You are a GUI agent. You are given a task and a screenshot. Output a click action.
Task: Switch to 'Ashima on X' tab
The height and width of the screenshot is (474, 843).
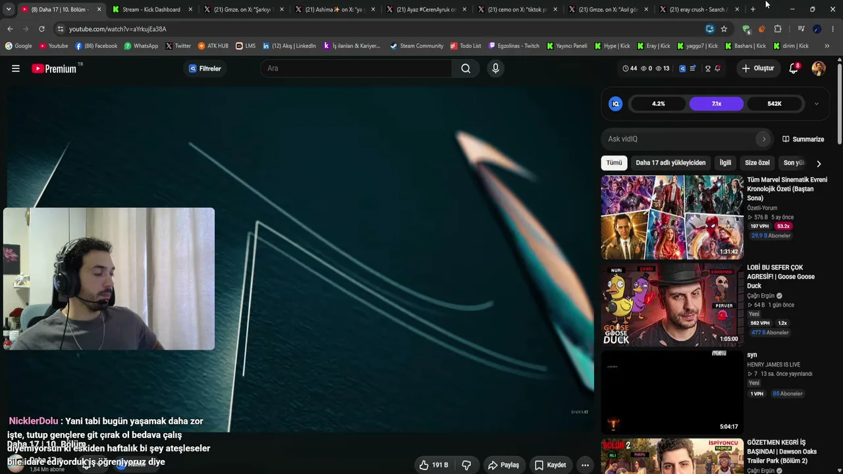[x=335, y=9]
